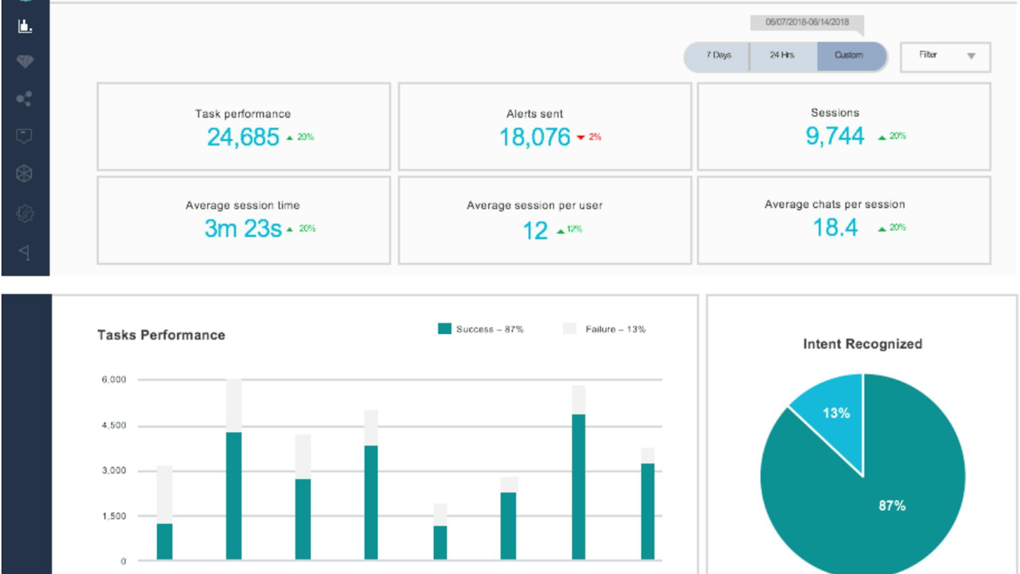
Task: Click the chat bubble sidebar icon
Action: 24,136
